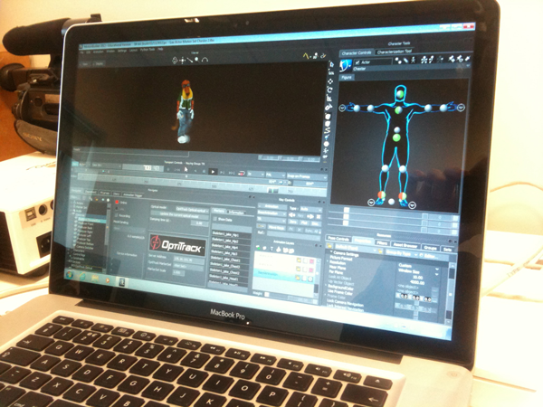Click next key arrow in Key Controls
543x407 pixels.
pyautogui.click(x=310, y=216)
